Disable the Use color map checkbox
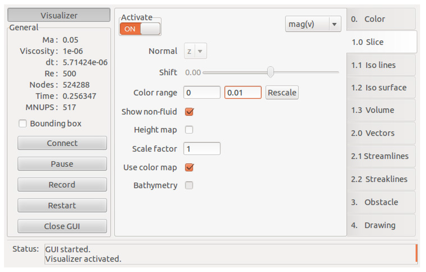The image size is (426, 272). 189,168
